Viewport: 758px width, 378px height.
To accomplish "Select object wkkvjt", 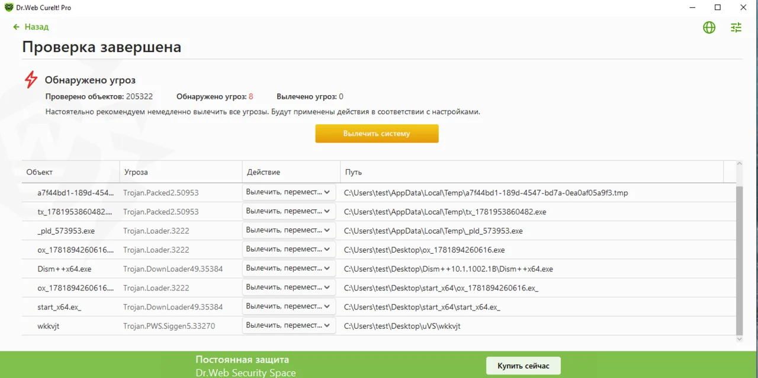I will pos(49,326).
